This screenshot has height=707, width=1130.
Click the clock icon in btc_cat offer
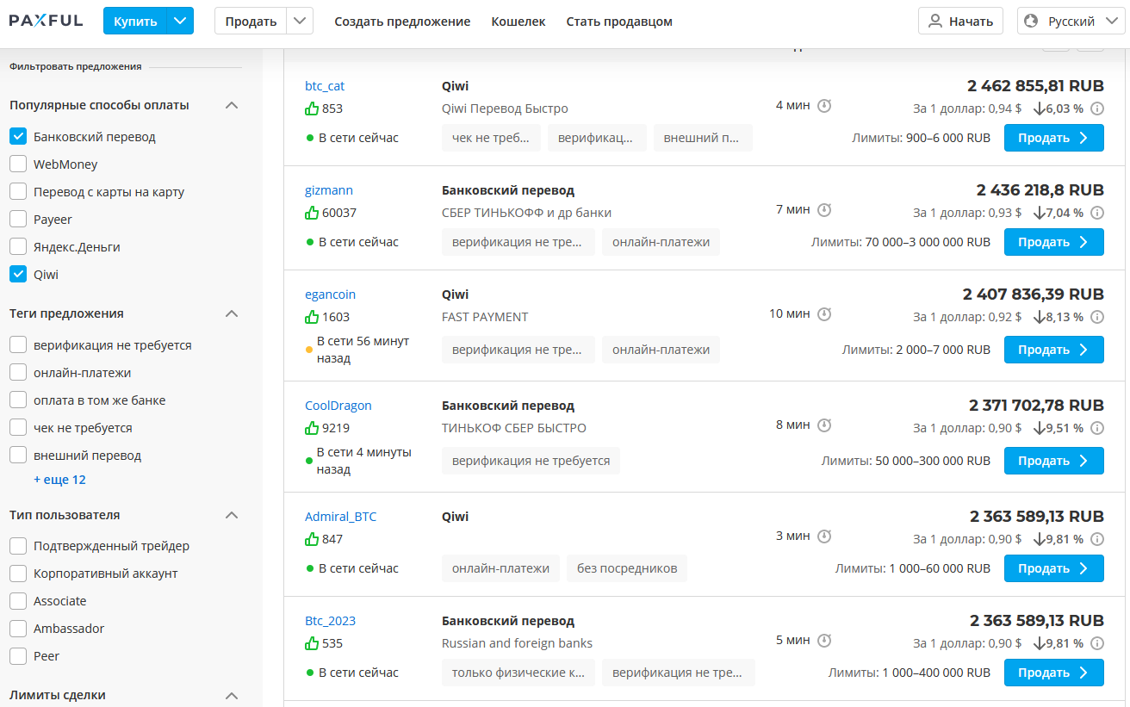click(x=824, y=106)
